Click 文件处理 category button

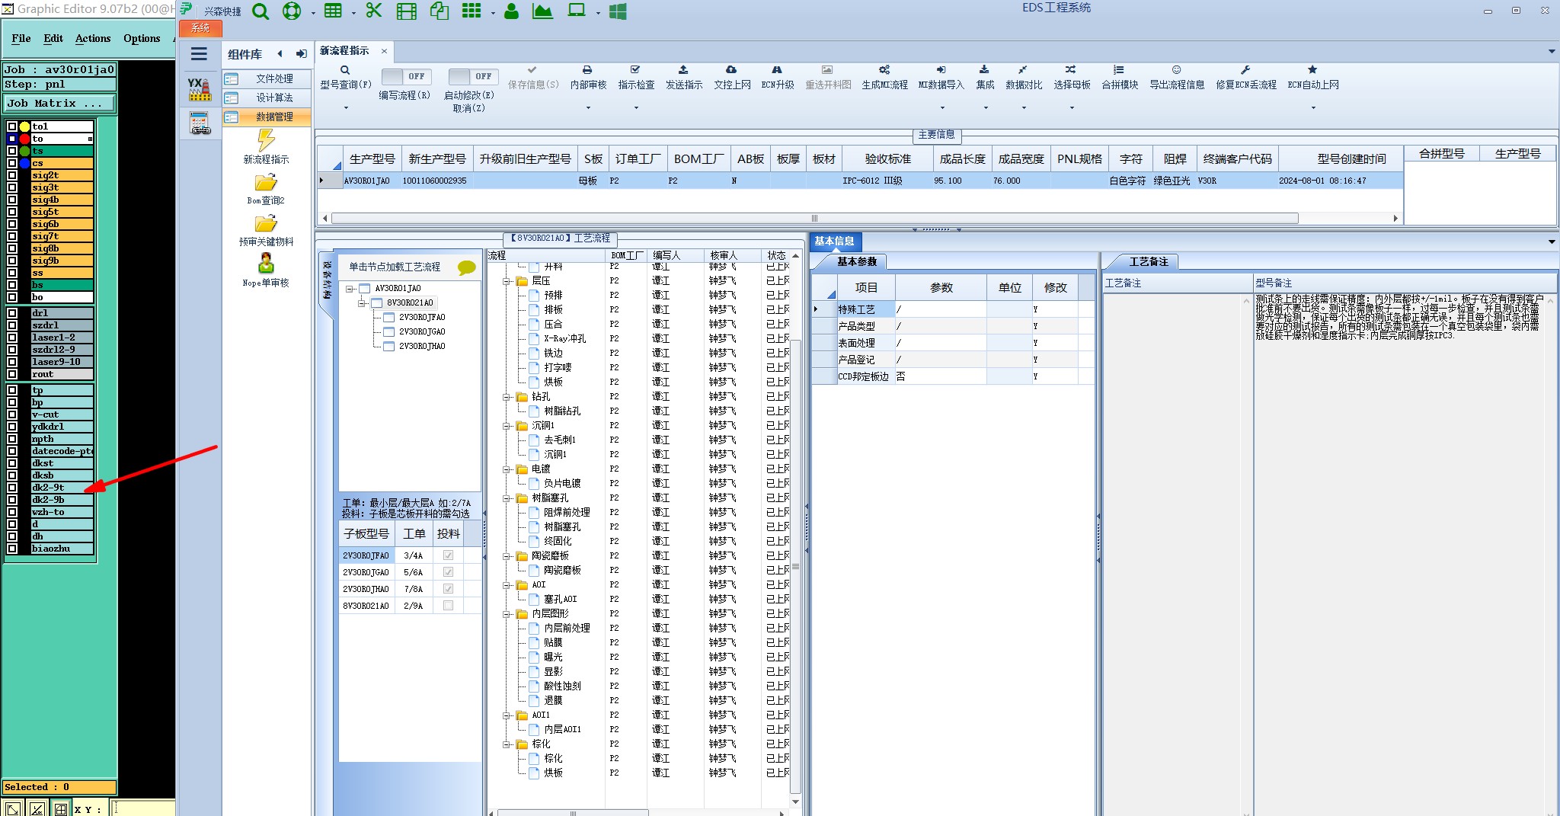[x=267, y=78]
